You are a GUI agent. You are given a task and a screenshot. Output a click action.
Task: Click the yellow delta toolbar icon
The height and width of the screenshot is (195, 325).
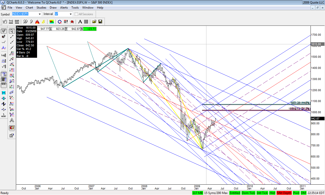tap(43, 22)
